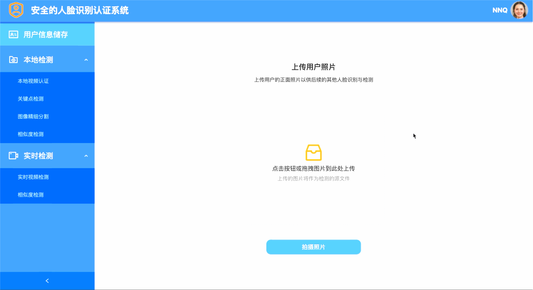Click the camera folder icon beside 本地检测
This screenshot has width=533, height=290.
tap(13, 60)
